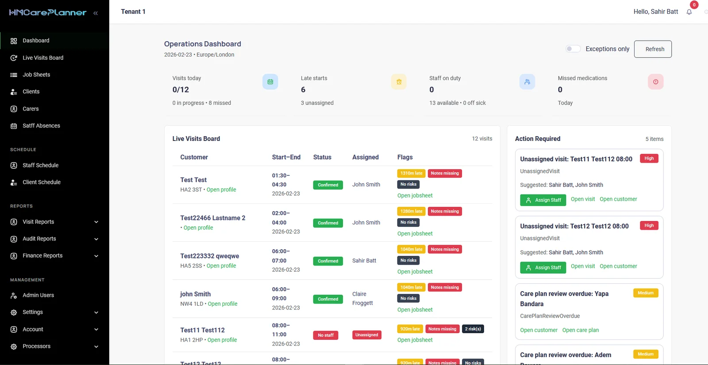Viewport: 708px width, 365px height.
Task: Click the Visit Reports sidebar icon
Action: click(x=14, y=222)
